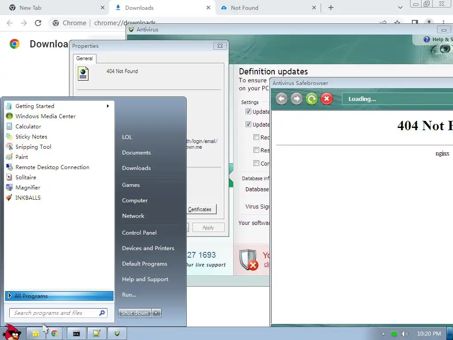Click the red Safebrowser stop button
Image resolution: width=453 pixels, height=340 pixels.
(326, 99)
